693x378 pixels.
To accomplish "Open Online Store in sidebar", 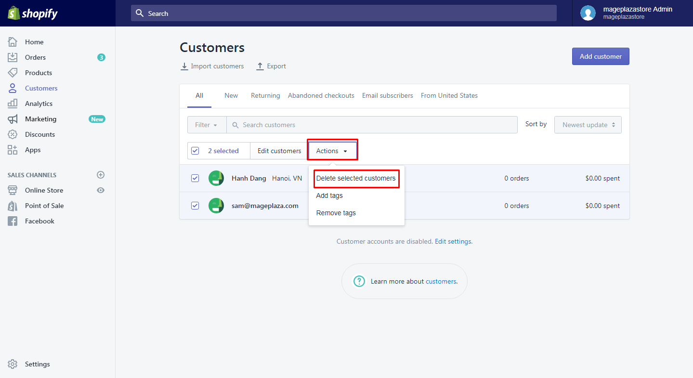I will coord(44,190).
